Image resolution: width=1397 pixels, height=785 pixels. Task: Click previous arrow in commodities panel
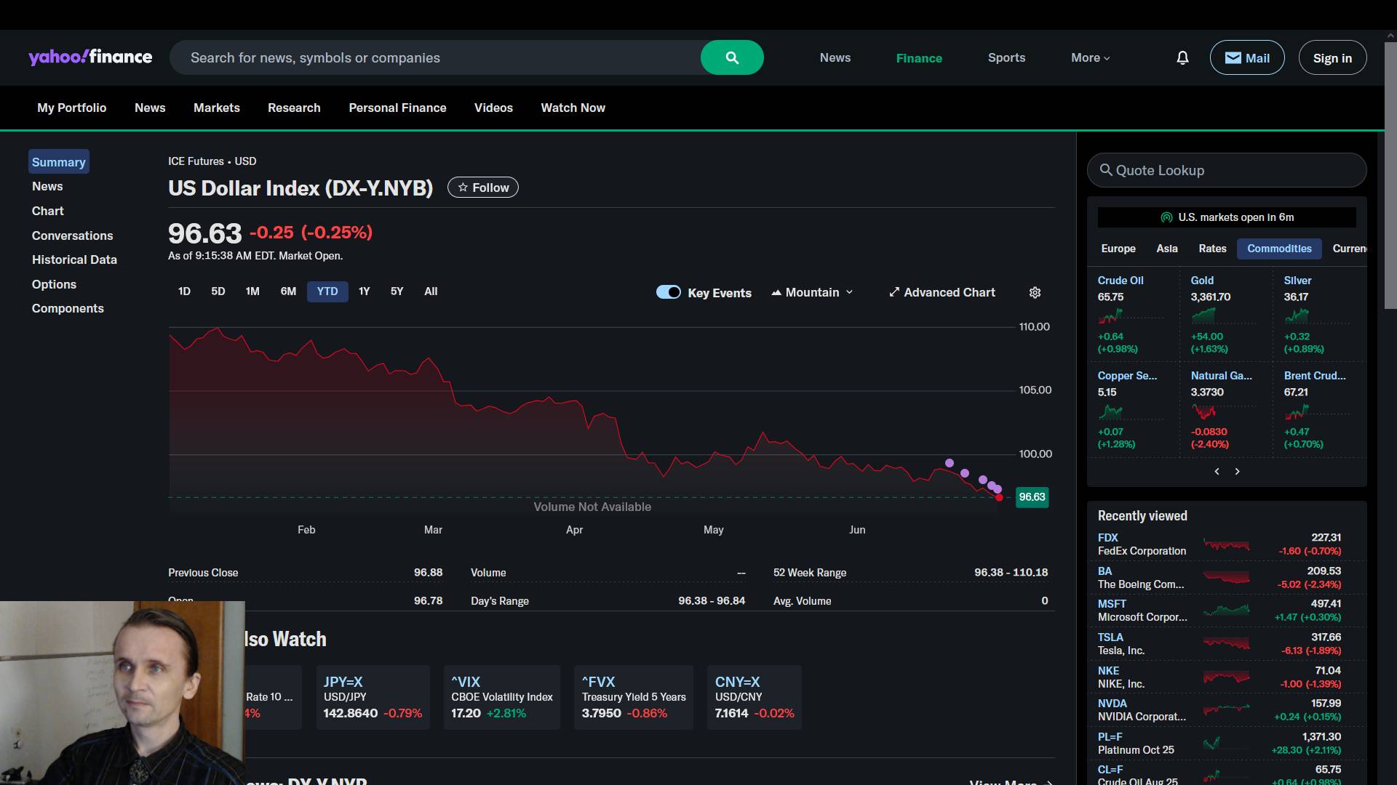tap(1217, 472)
